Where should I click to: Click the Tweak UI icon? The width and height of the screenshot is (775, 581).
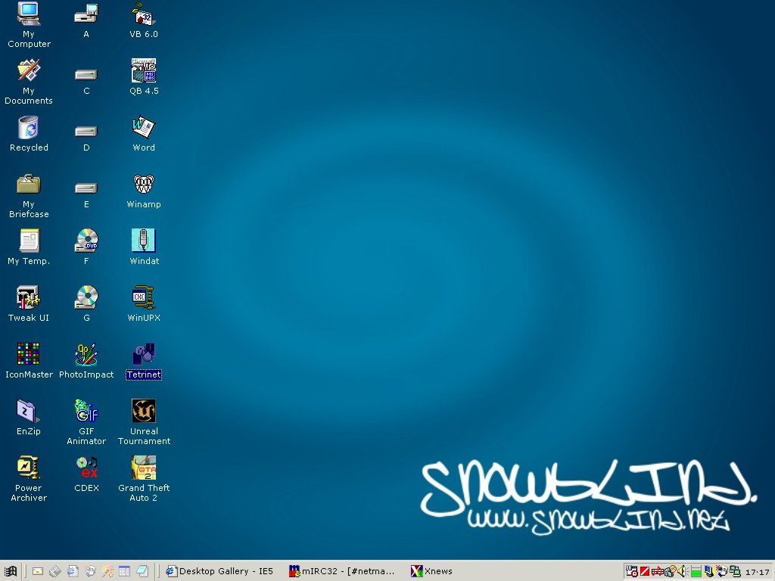coord(29,298)
